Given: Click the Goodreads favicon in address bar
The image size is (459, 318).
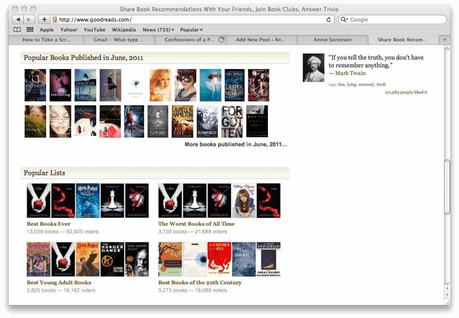Looking at the screenshot, I should pos(54,19).
